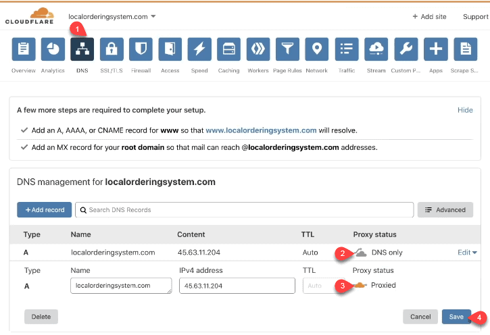The height and width of the screenshot is (335, 490).
Task: Open the Network location pin icon
Action: coord(317,49)
